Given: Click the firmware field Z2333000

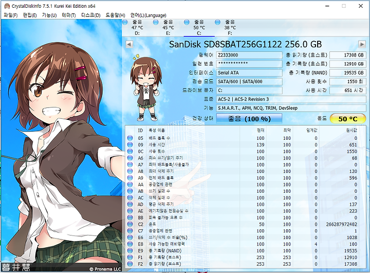Looking at the screenshot, I should (x=249, y=55).
